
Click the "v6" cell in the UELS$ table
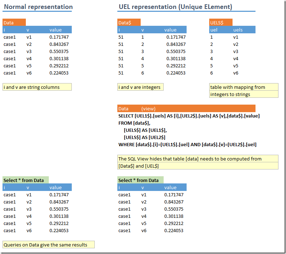tap(236, 73)
